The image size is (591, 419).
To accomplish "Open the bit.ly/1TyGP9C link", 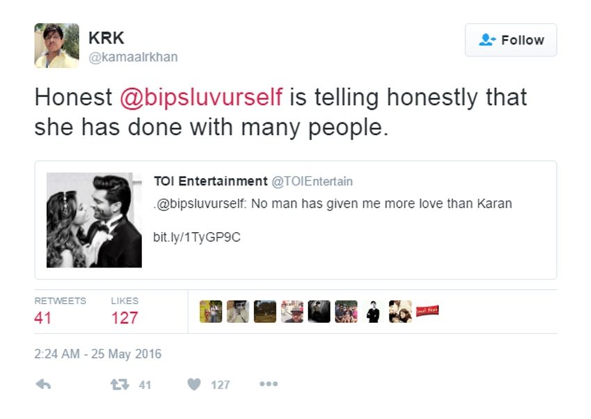I will pyautogui.click(x=197, y=237).
